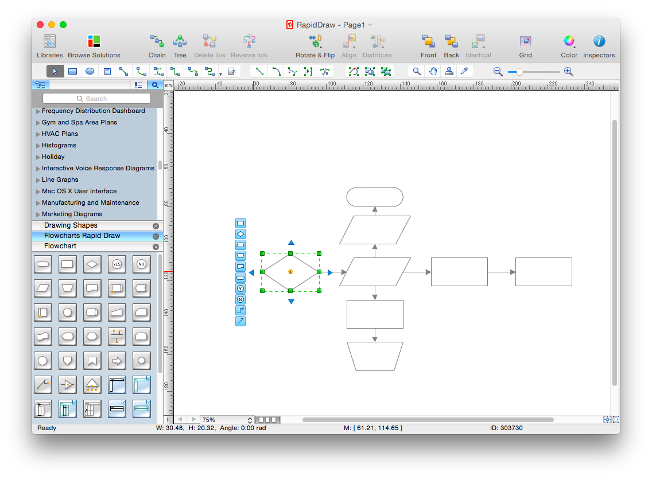The width and height of the screenshot is (652, 480).
Task: Click the zoom out magnifier icon
Action: coord(498,72)
